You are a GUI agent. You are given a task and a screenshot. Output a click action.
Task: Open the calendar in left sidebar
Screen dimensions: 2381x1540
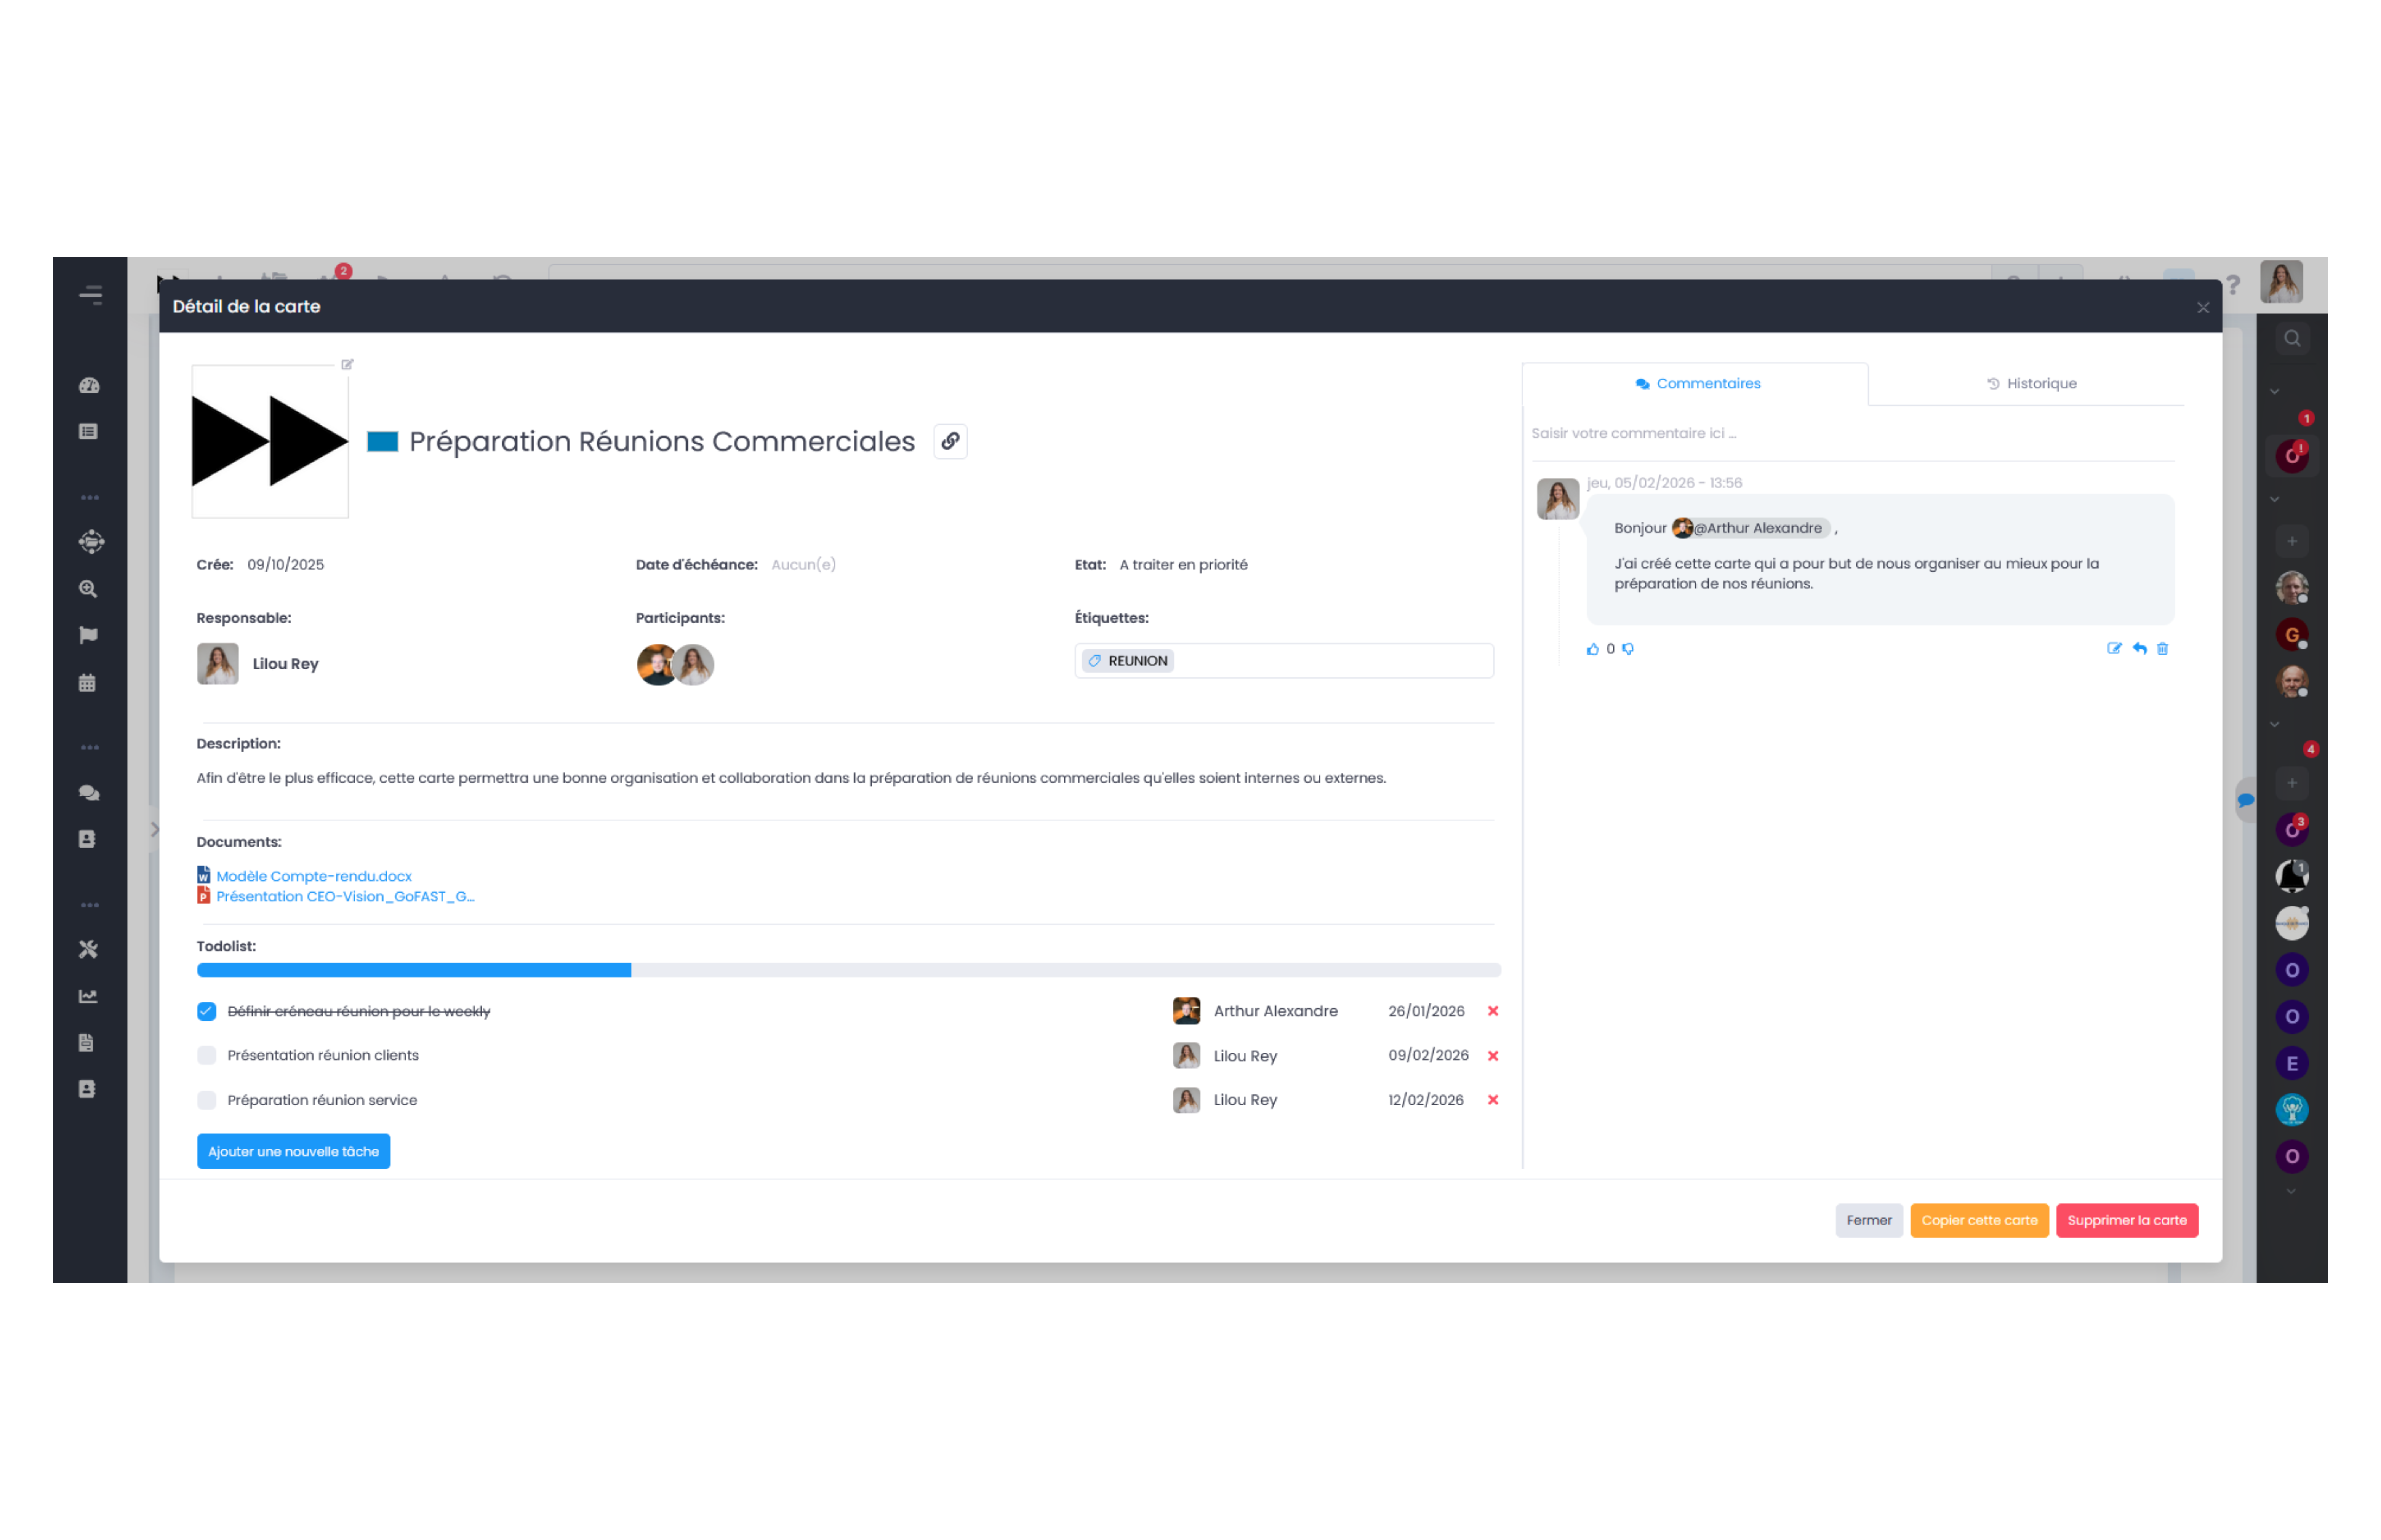[88, 683]
